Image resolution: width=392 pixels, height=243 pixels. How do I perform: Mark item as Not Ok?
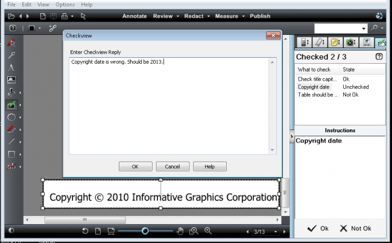tap(355, 229)
